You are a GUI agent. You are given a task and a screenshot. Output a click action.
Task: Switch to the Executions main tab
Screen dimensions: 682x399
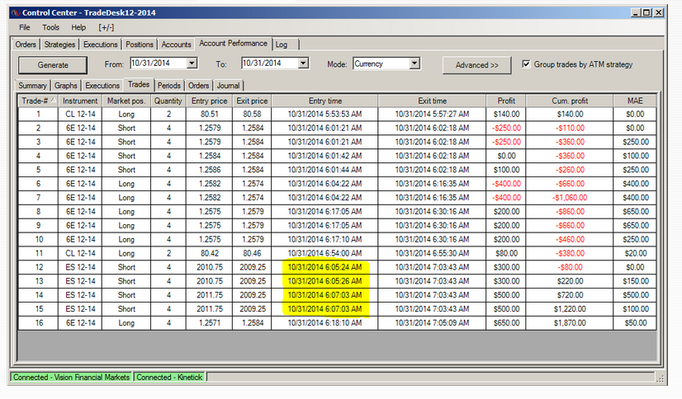pyautogui.click(x=101, y=45)
